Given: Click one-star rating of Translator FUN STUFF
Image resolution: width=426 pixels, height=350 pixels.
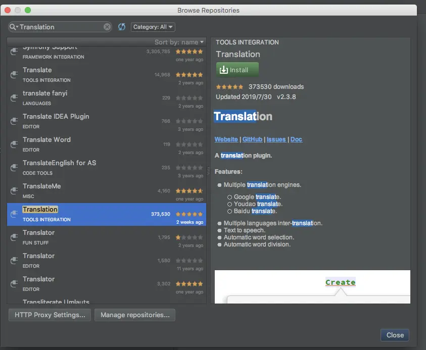Looking at the screenshot, I should point(189,237).
